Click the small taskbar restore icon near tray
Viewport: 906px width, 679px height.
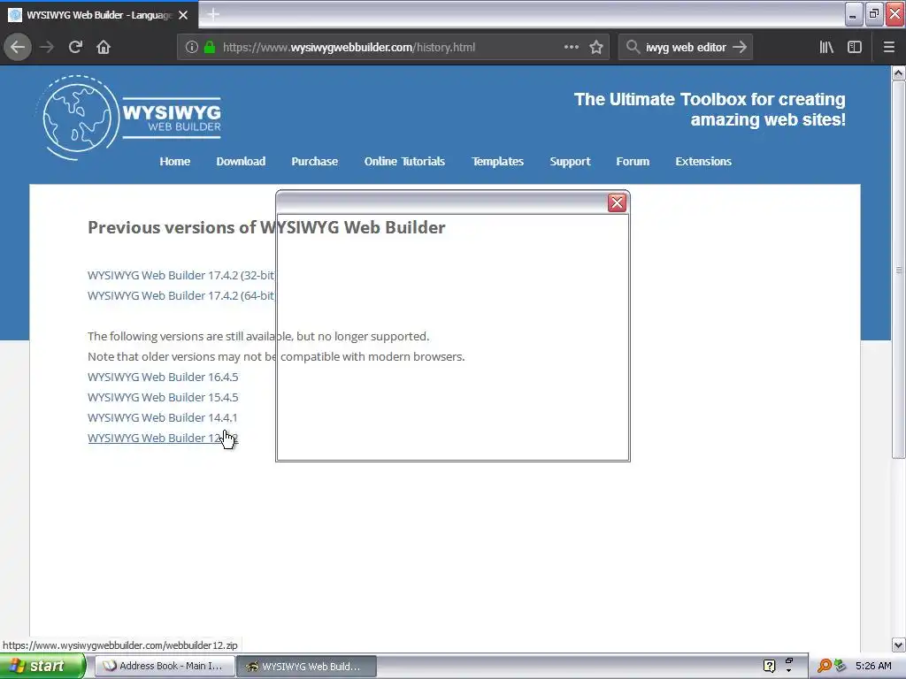(x=789, y=661)
